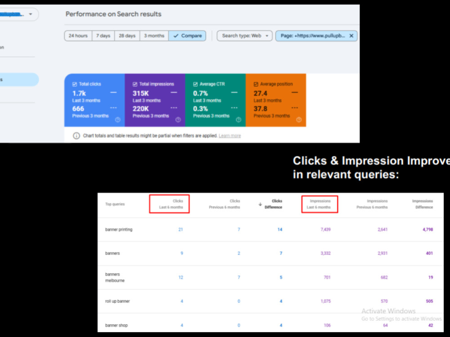Open the Search type: Web dropdown
The width and height of the screenshot is (450, 337).
tap(244, 36)
